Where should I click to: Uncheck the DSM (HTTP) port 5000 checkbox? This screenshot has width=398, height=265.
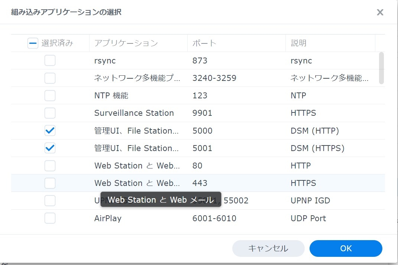tap(50, 131)
